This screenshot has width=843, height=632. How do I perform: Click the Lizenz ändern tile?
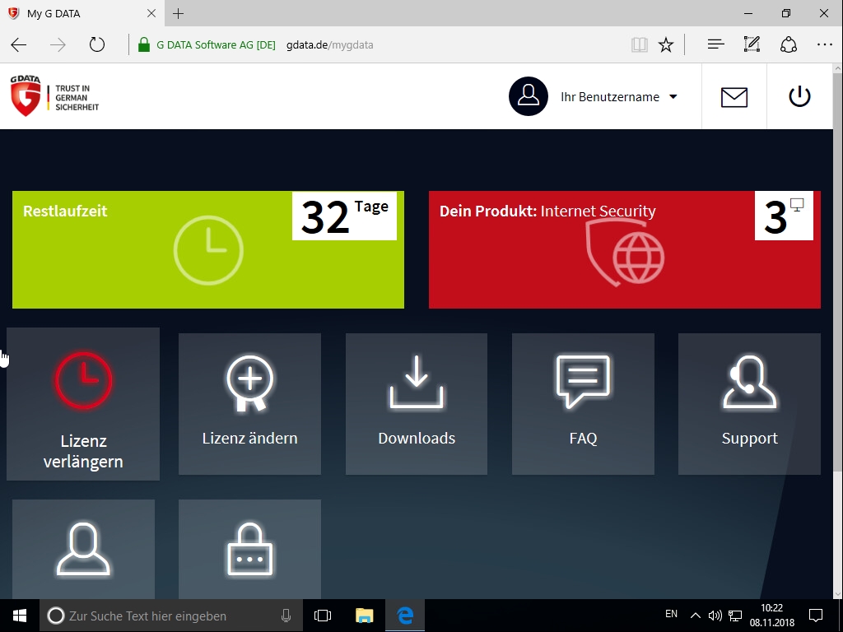(249, 403)
